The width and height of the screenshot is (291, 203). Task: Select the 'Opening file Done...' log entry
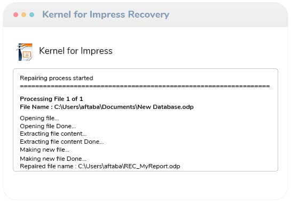tap(48, 126)
